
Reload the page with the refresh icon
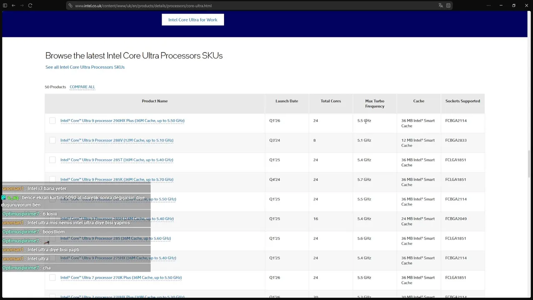(x=30, y=5)
